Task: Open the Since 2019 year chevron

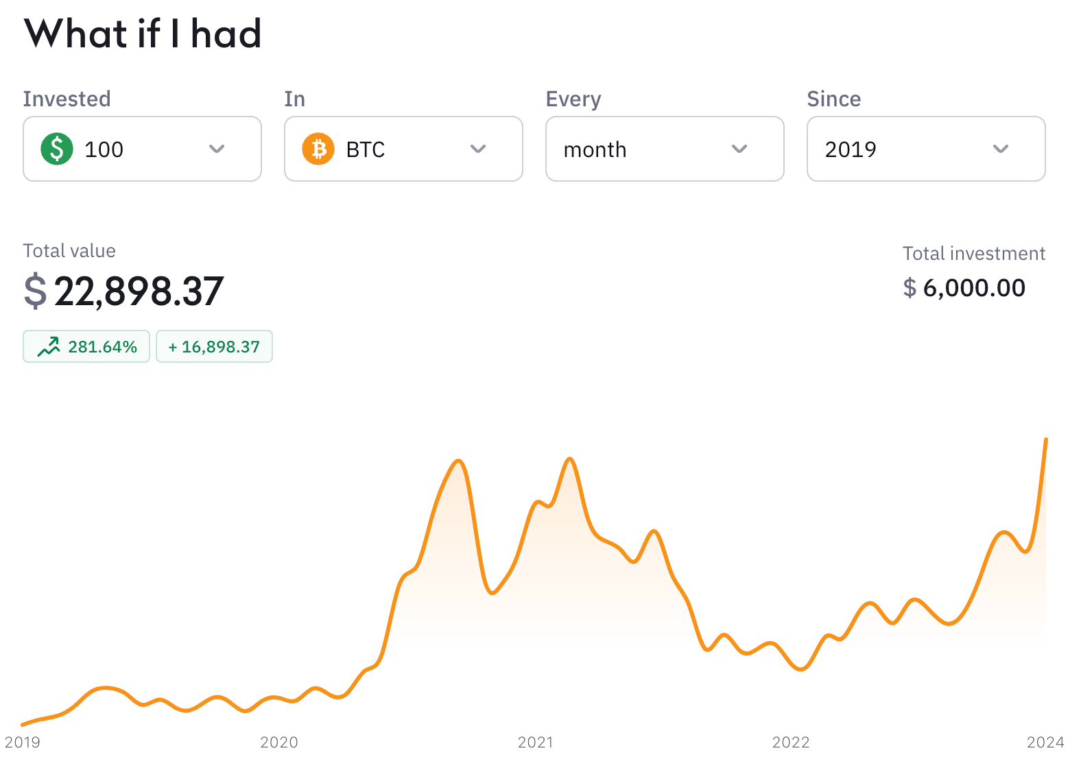Action: 1001,149
